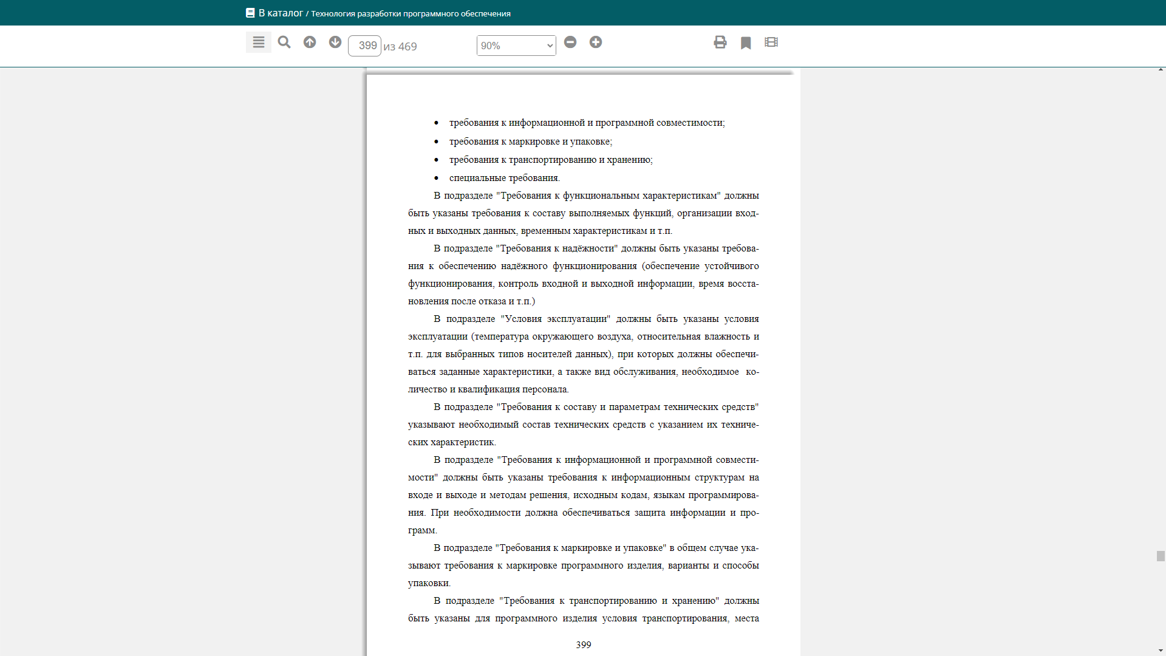Image resolution: width=1166 pixels, height=656 pixels.
Task: Click the scrollbar down arrow
Action: coord(1161,652)
